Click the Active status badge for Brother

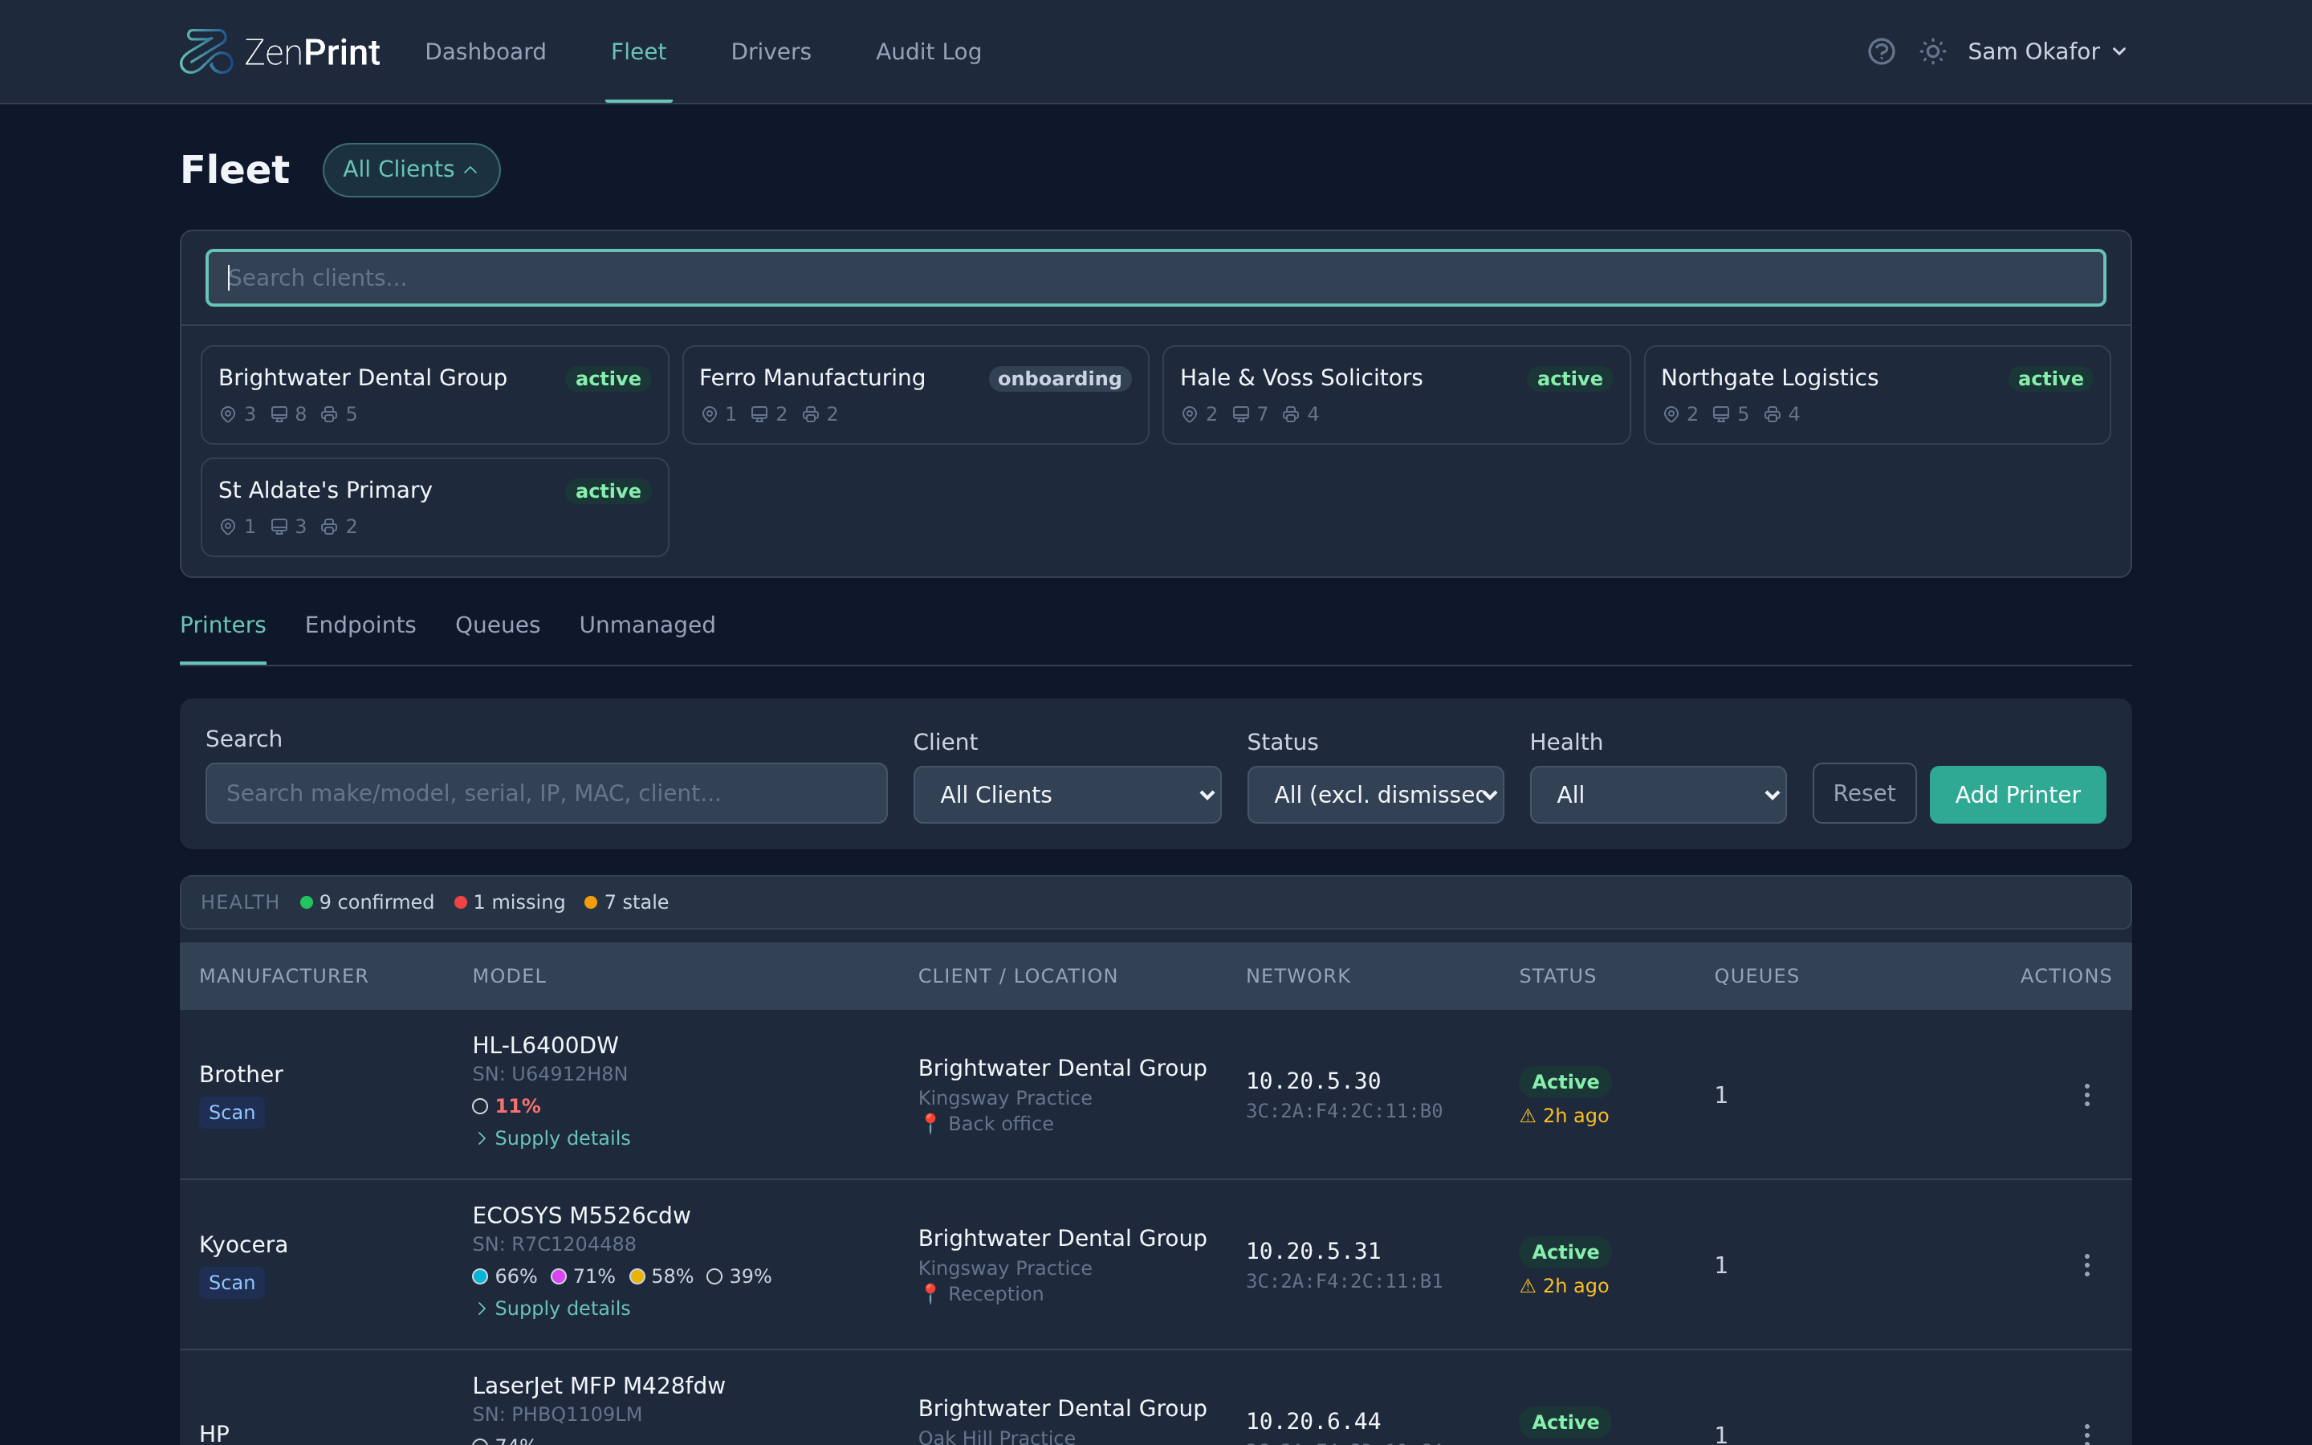pos(1565,1082)
